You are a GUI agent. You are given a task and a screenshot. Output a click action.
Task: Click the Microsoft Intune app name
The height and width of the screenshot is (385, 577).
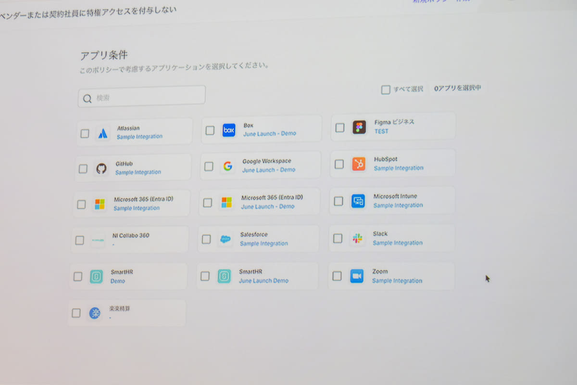pos(395,196)
